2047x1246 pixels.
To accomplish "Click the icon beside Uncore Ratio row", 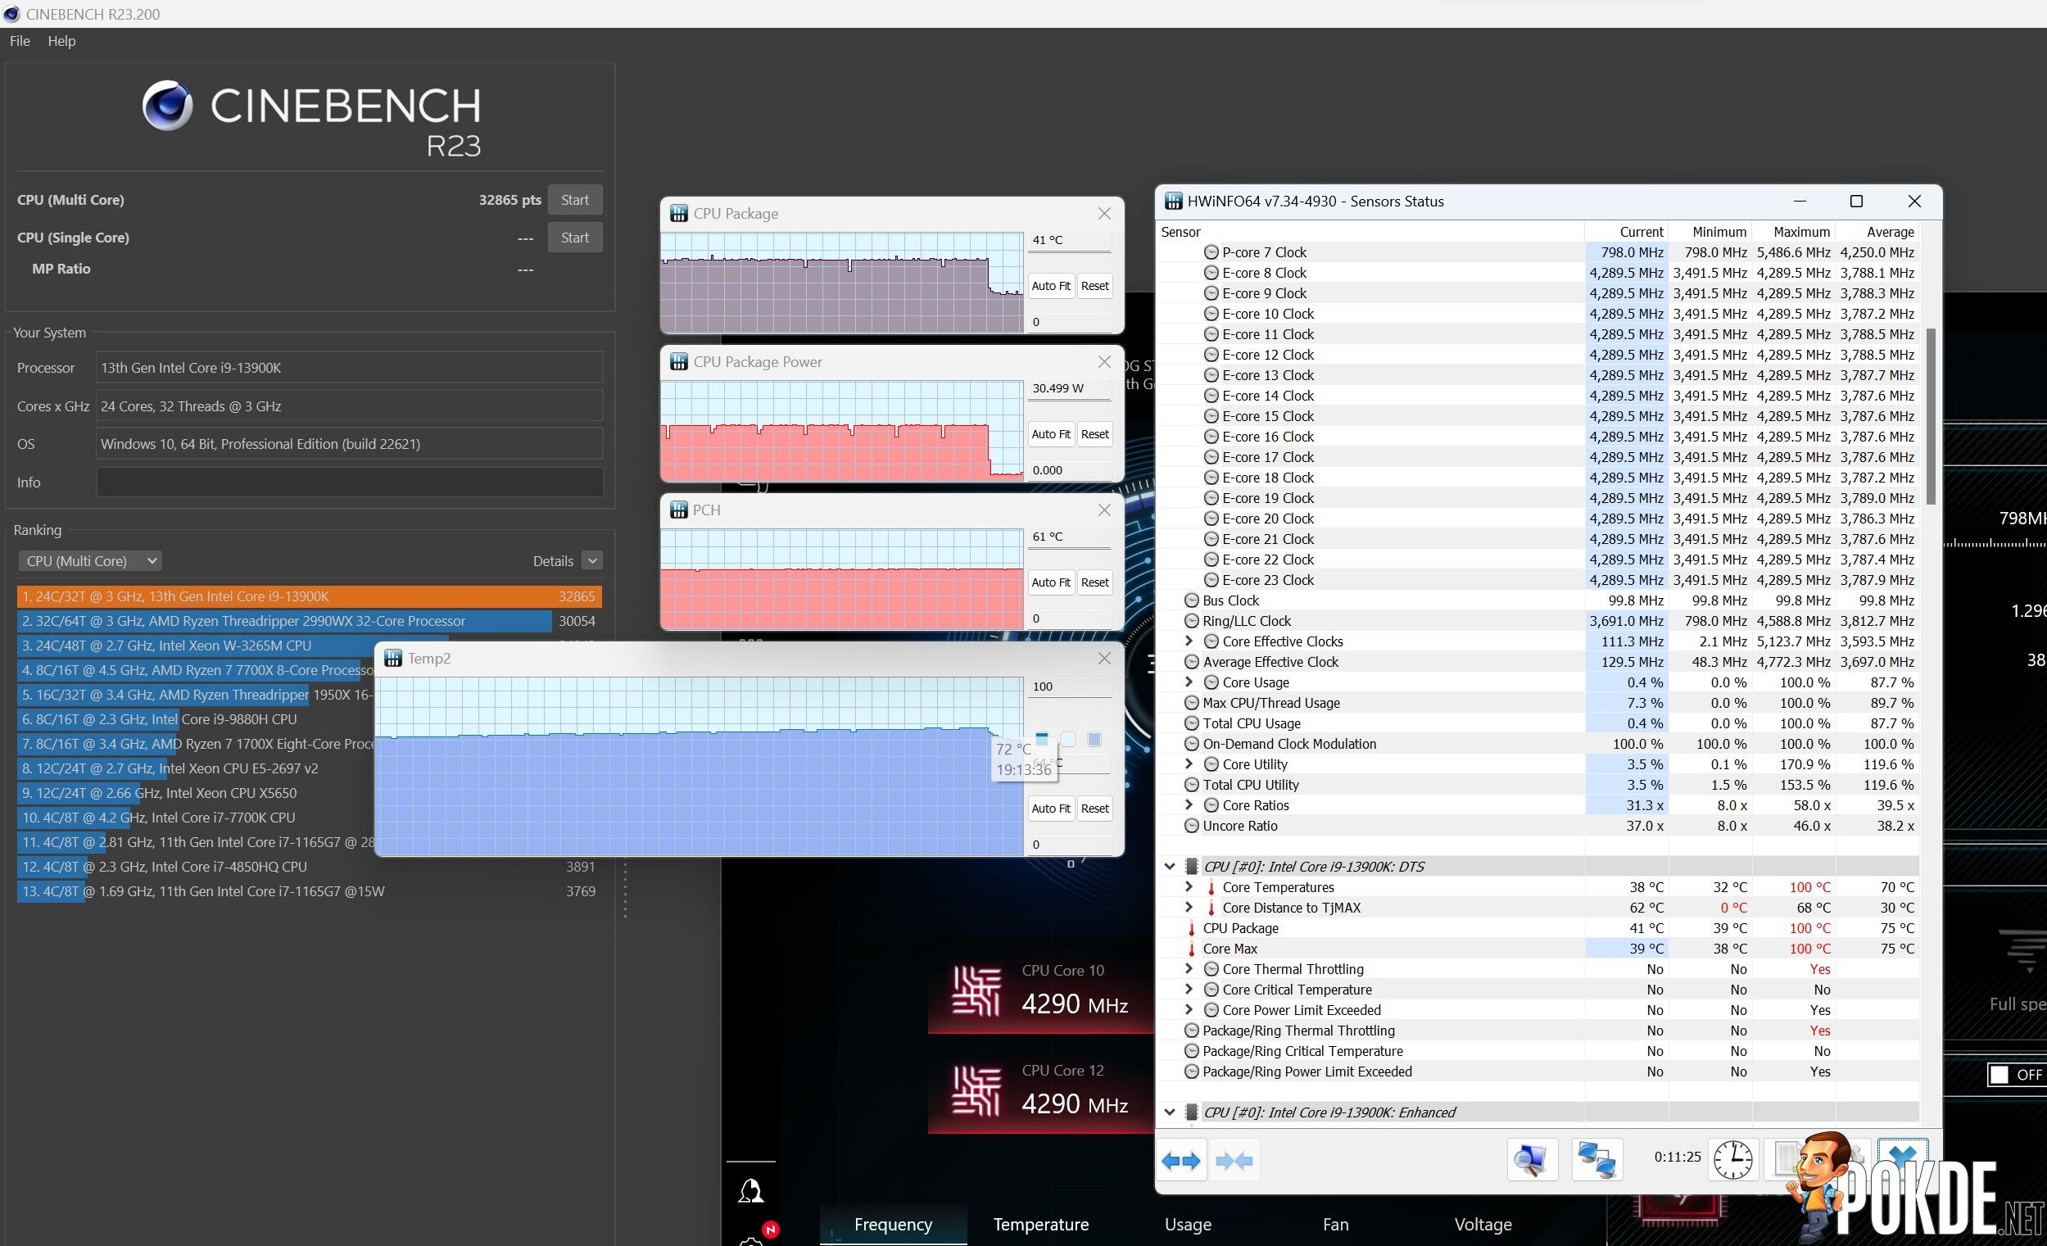I will [1191, 826].
